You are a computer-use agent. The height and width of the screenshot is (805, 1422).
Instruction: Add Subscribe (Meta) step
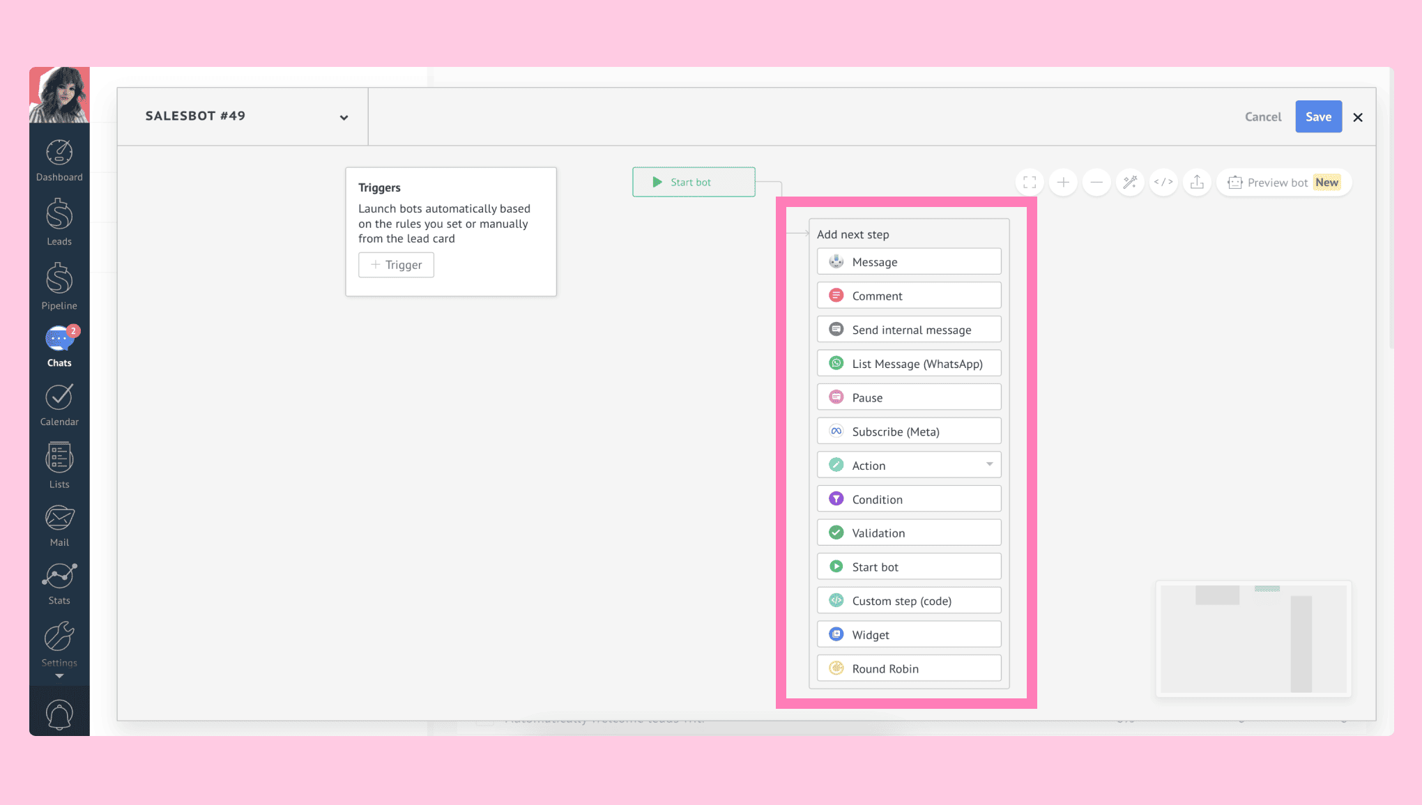[909, 431]
